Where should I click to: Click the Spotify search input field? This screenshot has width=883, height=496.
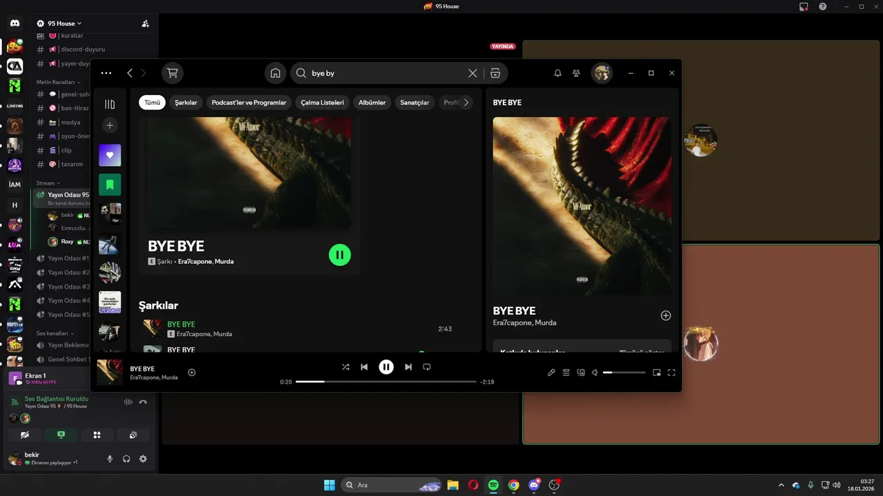click(x=386, y=73)
